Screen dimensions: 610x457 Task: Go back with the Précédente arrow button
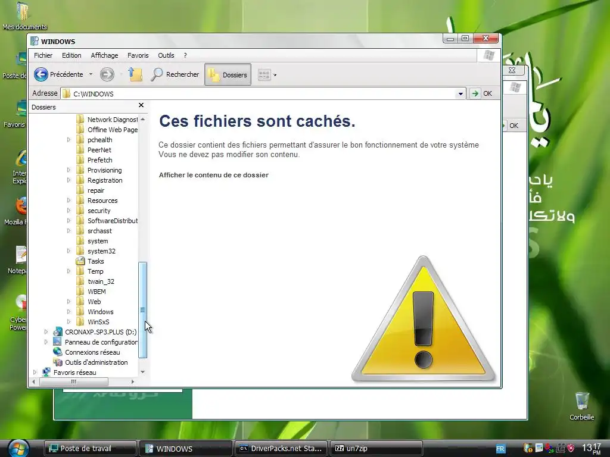[41, 74]
